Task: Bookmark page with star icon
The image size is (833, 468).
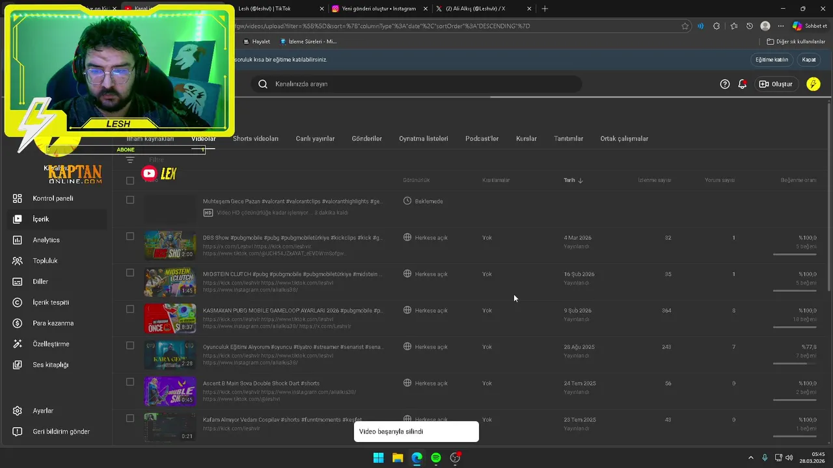Action: pos(685,26)
